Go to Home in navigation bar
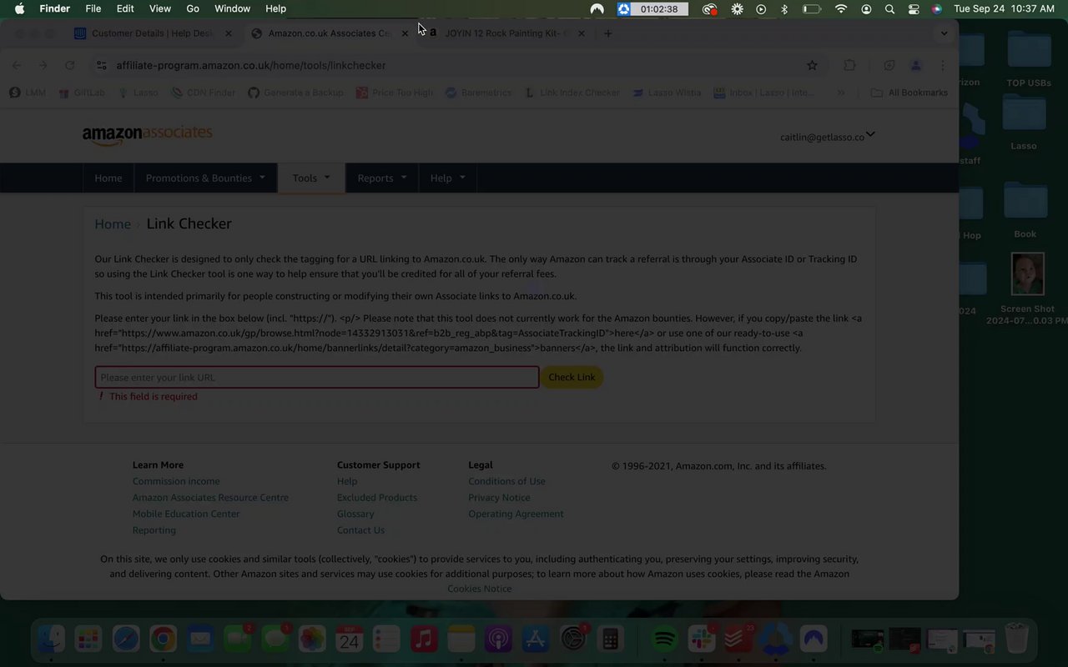The height and width of the screenshot is (667, 1068). click(108, 178)
